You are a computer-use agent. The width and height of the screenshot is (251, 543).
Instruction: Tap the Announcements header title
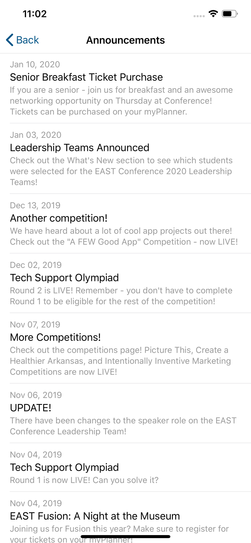click(125, 40)
